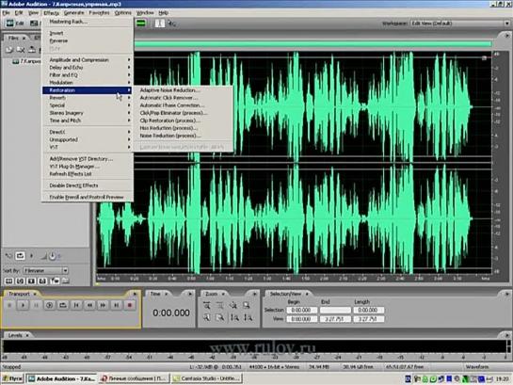513x385 pixels.
Task: Expand Time and Pitch submenu
Action: pyautogui.click(x=87, y=120)
